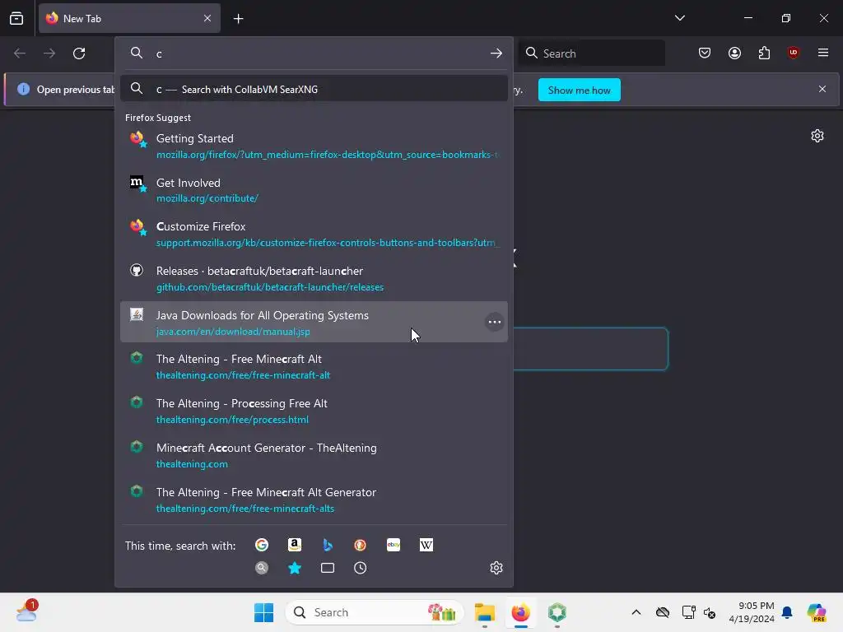This screenshot has height=632, width=843.
Task: Open the weather widget on the taskbar
Action: [x=26, y=611]
